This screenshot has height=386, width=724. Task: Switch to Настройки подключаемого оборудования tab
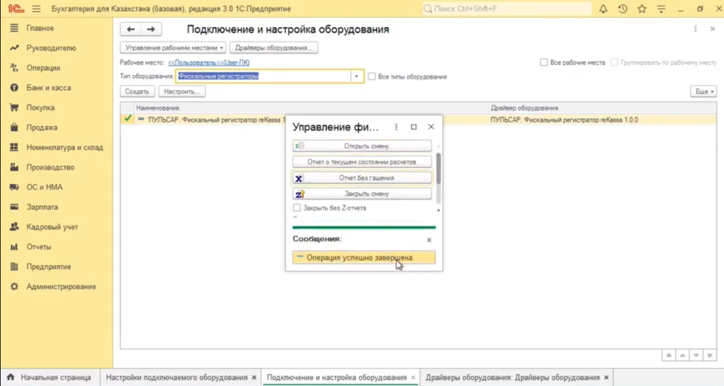(176, 377)
